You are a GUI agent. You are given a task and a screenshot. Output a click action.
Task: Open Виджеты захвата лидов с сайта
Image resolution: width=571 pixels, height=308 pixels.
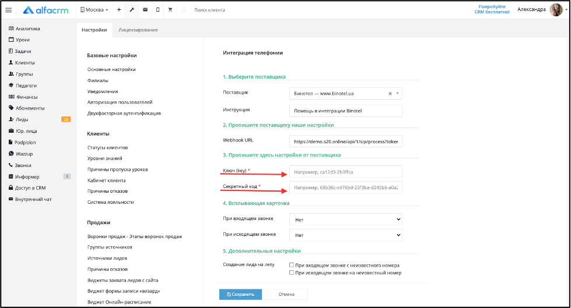(122, 280)
